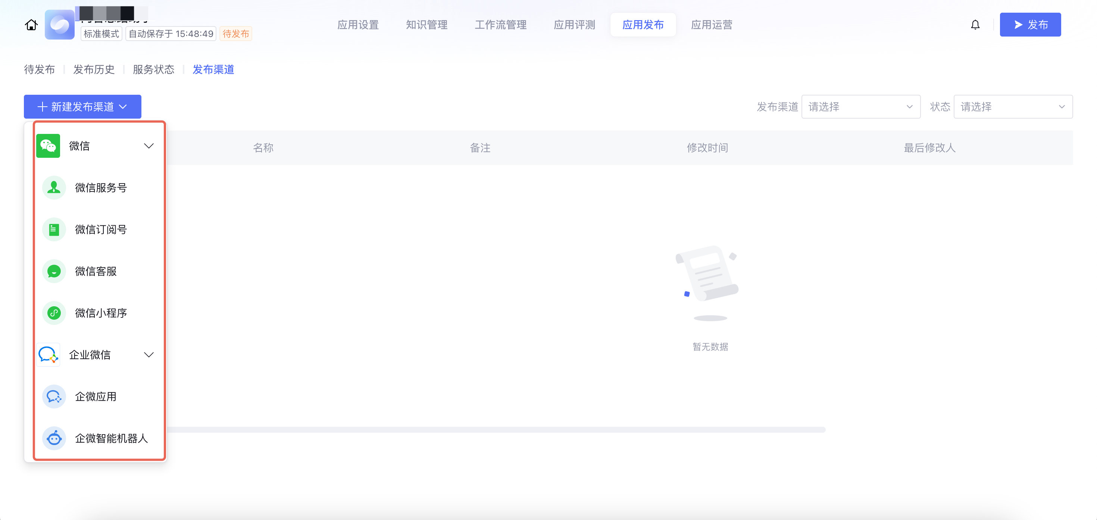The height and width of the screenshot is (520, 1097).
Task: Click the 暂无数据 empty state text
Action: pos(710,347)
